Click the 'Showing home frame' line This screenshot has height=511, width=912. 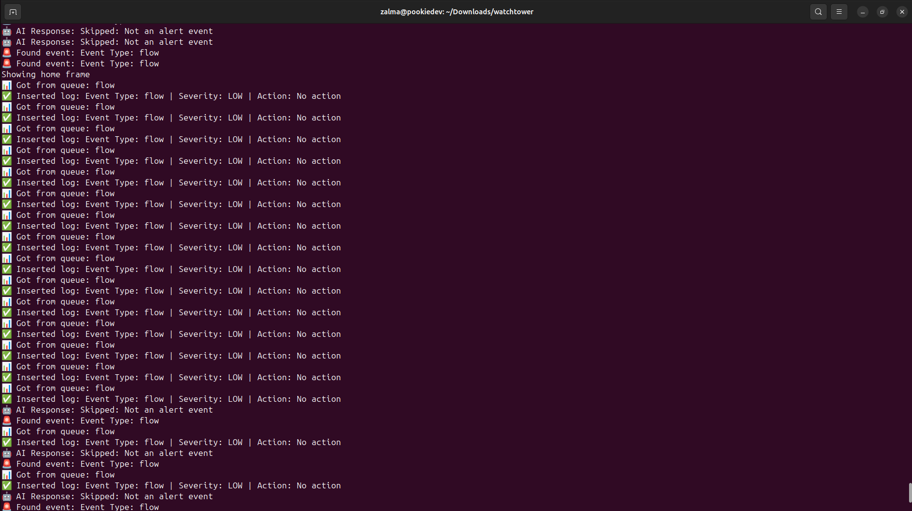[x=46, y=74]
